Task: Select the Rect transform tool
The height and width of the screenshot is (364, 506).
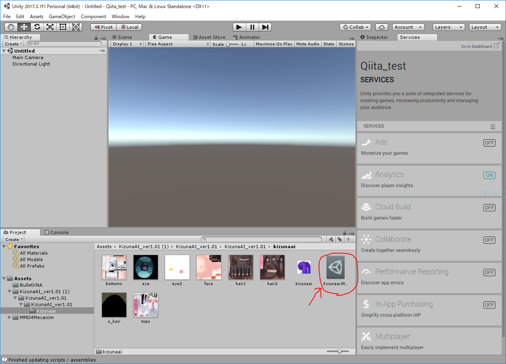Action: pyautogui.click(x=63, y=27)
